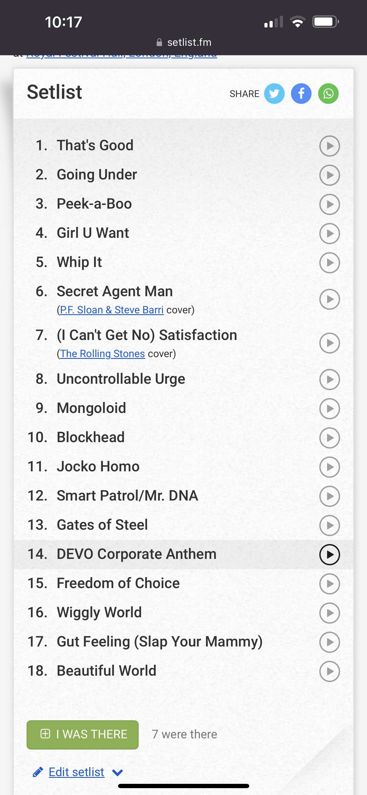Image resolution: width=367 pixels, height=795 pixels.
Task: Play Whip It track preview
Action: click(x=329, y=263)
